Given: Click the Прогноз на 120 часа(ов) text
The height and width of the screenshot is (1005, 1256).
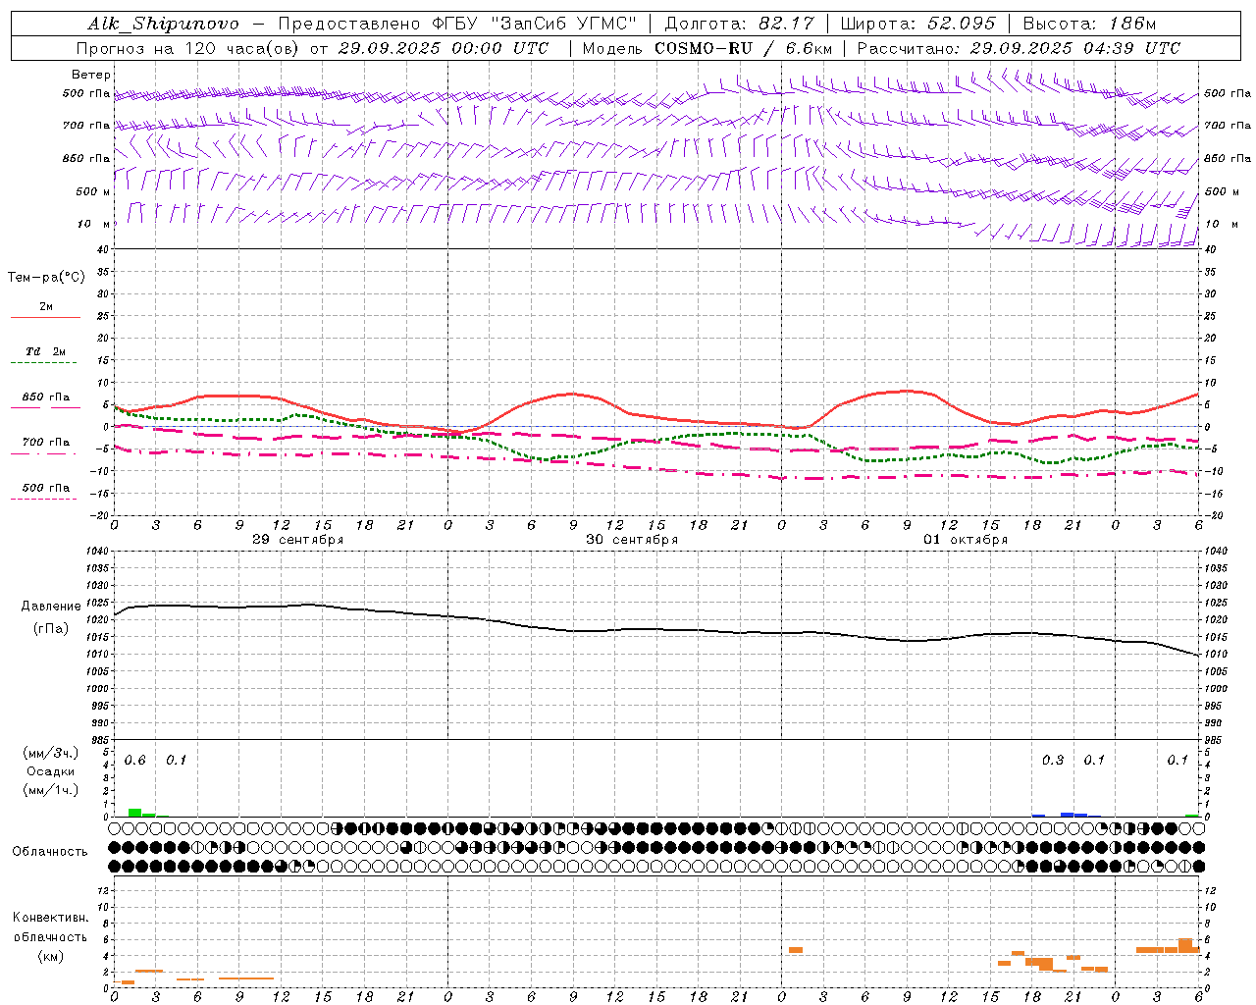Looking at the screenshot, I should pyautogui.click(x=188, y=48).
